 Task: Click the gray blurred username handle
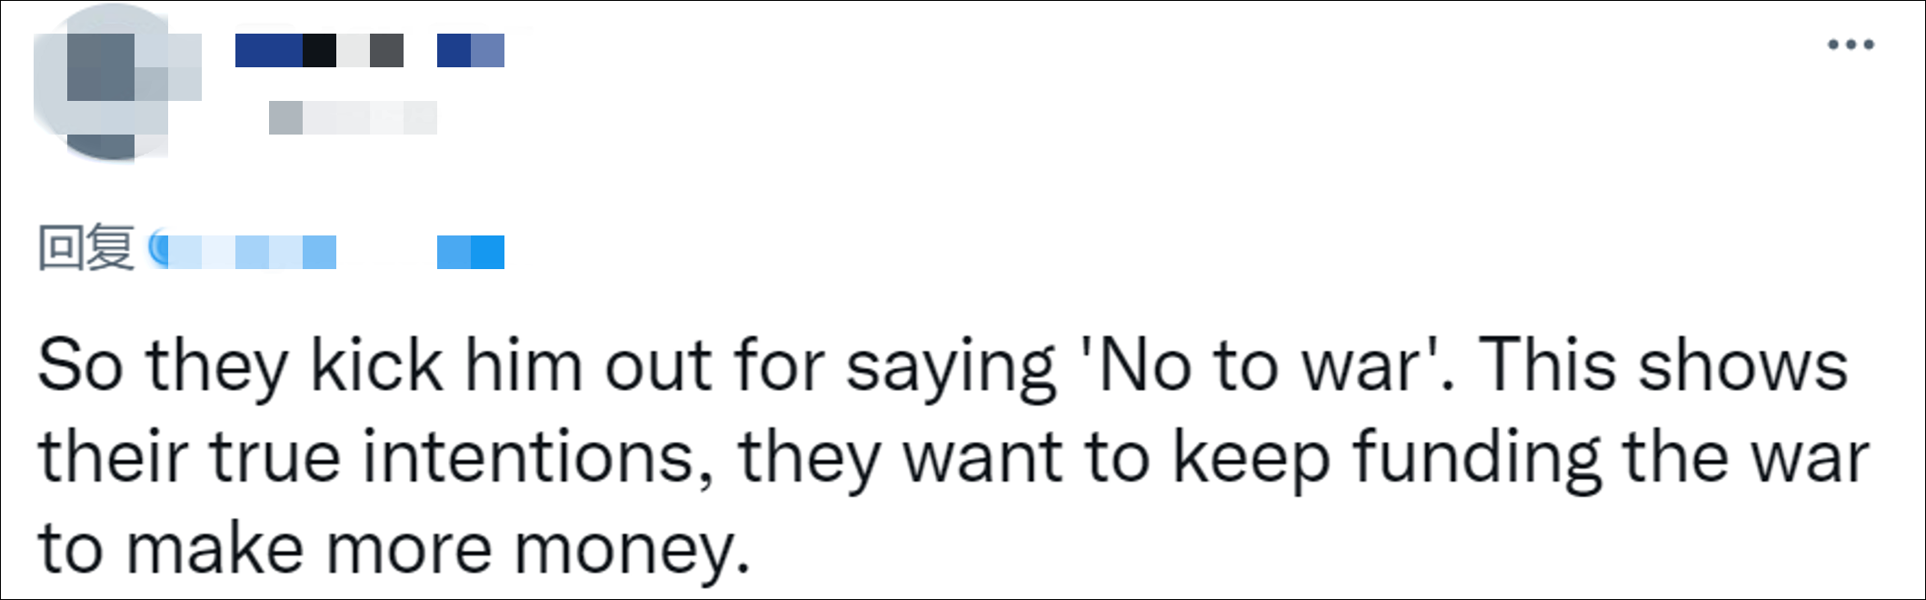[x=353, y=118]
